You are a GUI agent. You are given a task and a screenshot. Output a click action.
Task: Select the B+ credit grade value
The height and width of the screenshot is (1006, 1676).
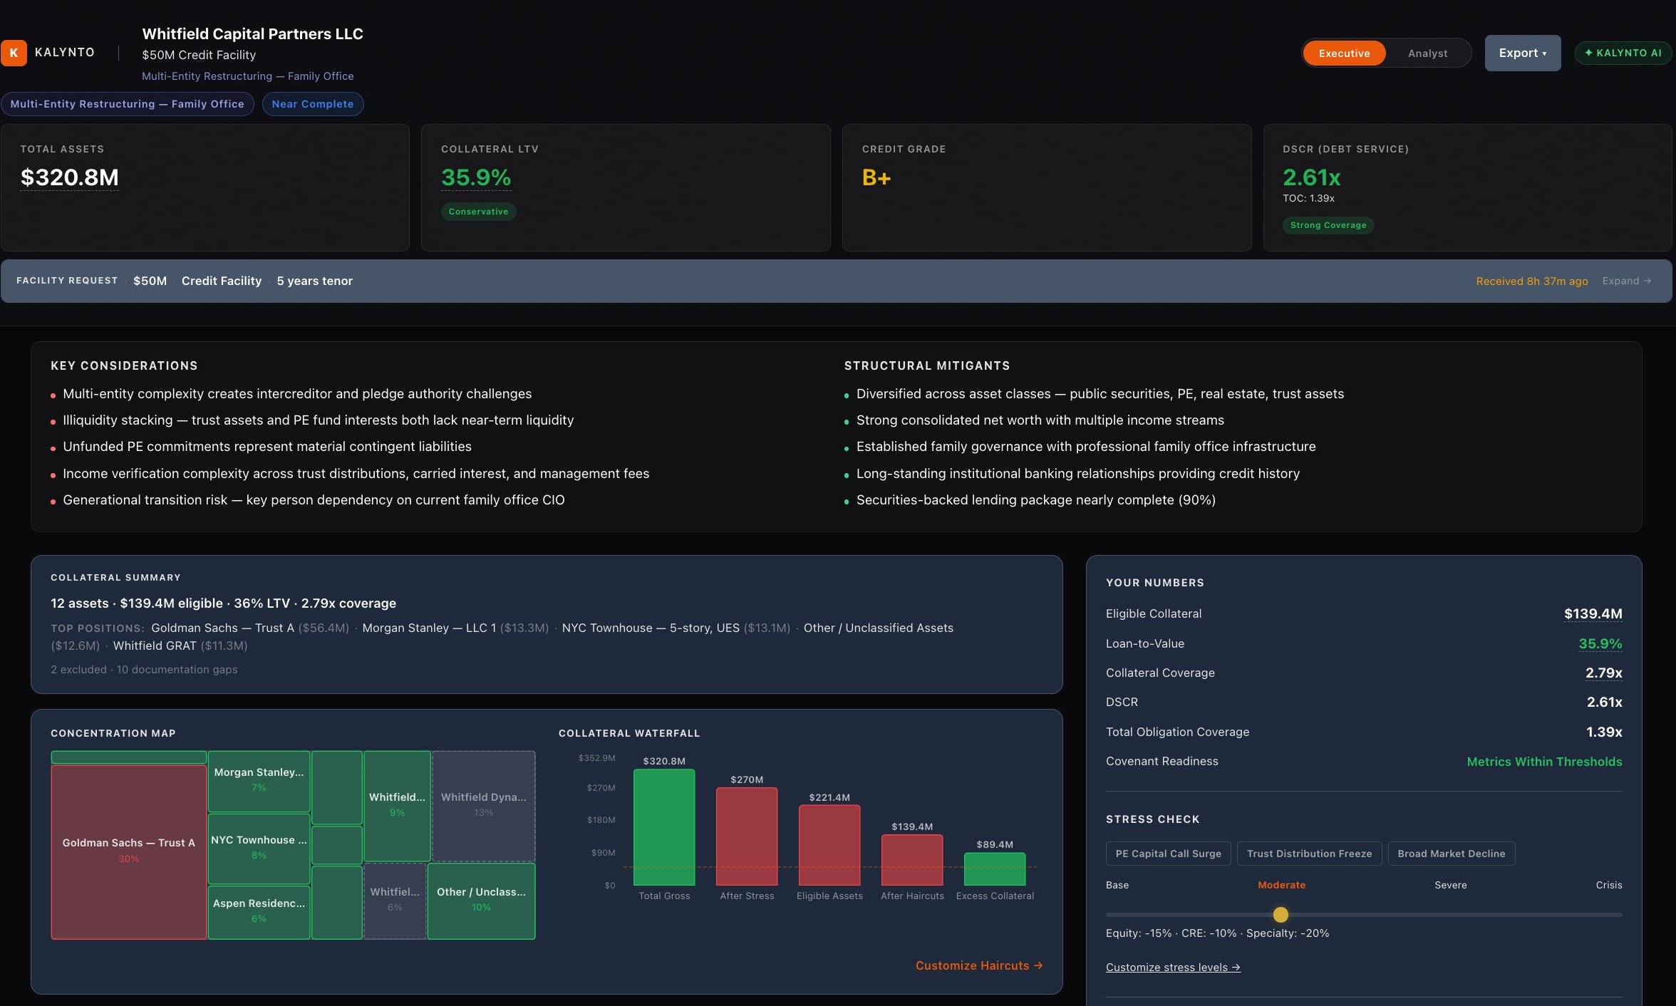pyautogui.click(x=876, y=177)
